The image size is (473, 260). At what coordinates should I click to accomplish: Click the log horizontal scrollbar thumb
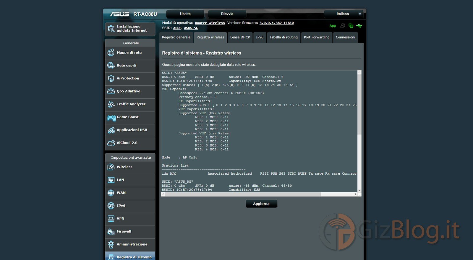pos(243,194)
